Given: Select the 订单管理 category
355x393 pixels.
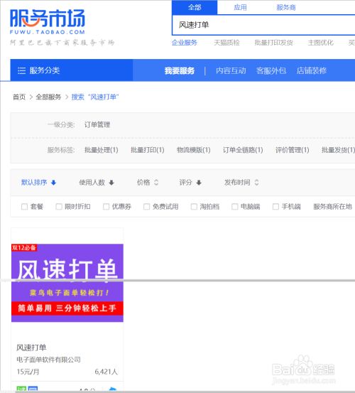Looking at the screenshot, I should [x=97, y=125].
